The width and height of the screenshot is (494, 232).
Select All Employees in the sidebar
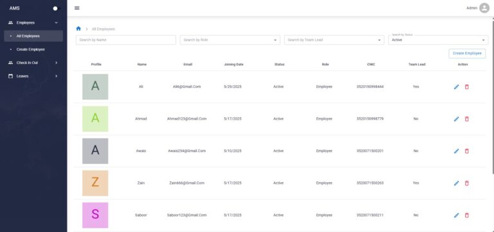(x=33, y=36)
